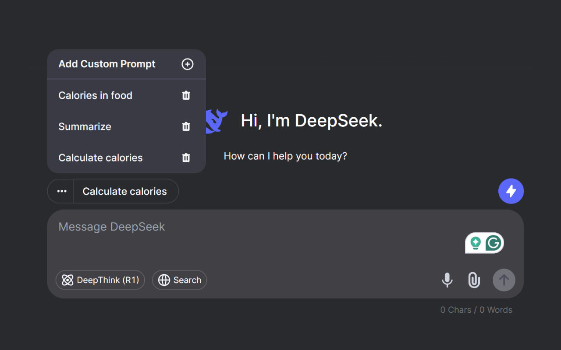The height and width of the screenshot is (350, 561).
Task: Toggle DeepThink (R1) mode
Action: [100, 280]
